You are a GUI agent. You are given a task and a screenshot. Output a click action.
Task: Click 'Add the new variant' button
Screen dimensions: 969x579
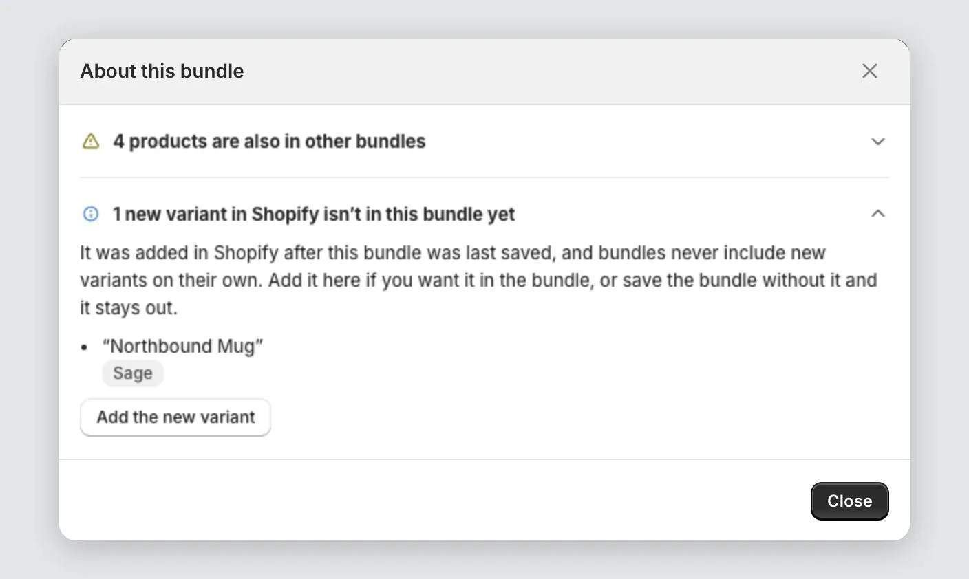(175, 417)
